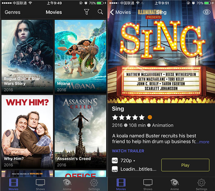Open the Genres menu
The image size is (215, 191).
(x=13, y=12)
